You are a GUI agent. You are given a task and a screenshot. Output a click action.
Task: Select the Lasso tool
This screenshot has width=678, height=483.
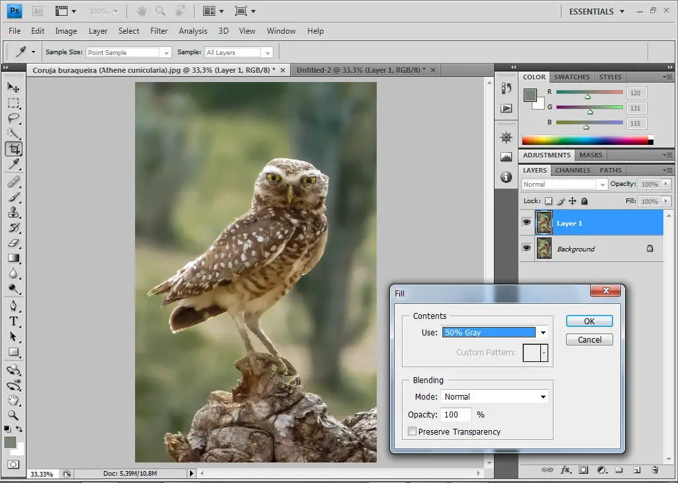point(13,118)
